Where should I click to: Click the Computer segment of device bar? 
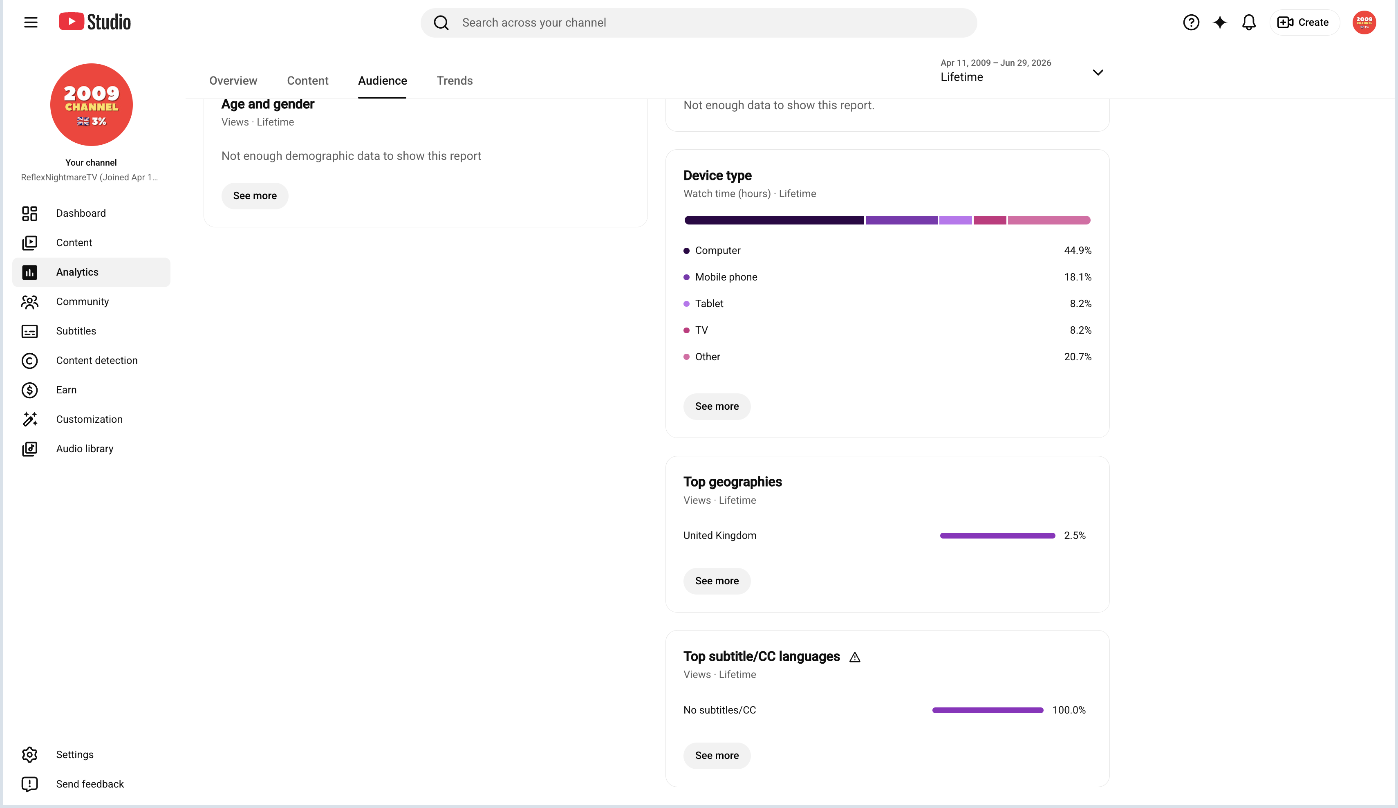click(774, 220)
